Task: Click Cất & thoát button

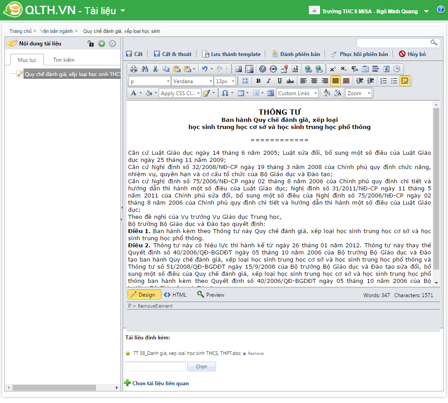Action: 173,54
